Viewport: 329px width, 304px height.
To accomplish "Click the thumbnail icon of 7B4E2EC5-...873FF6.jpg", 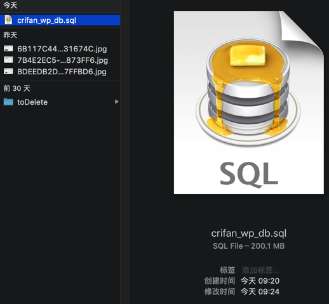I will [8, 60].
